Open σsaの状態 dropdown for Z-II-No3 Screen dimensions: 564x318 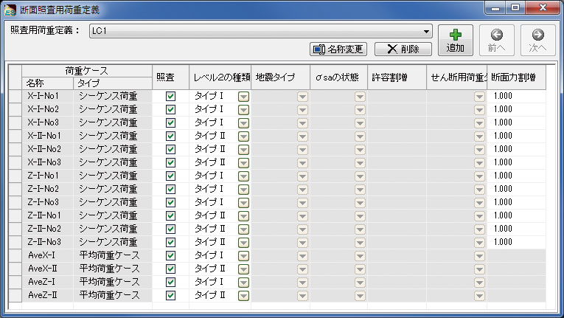pos(360,242)
